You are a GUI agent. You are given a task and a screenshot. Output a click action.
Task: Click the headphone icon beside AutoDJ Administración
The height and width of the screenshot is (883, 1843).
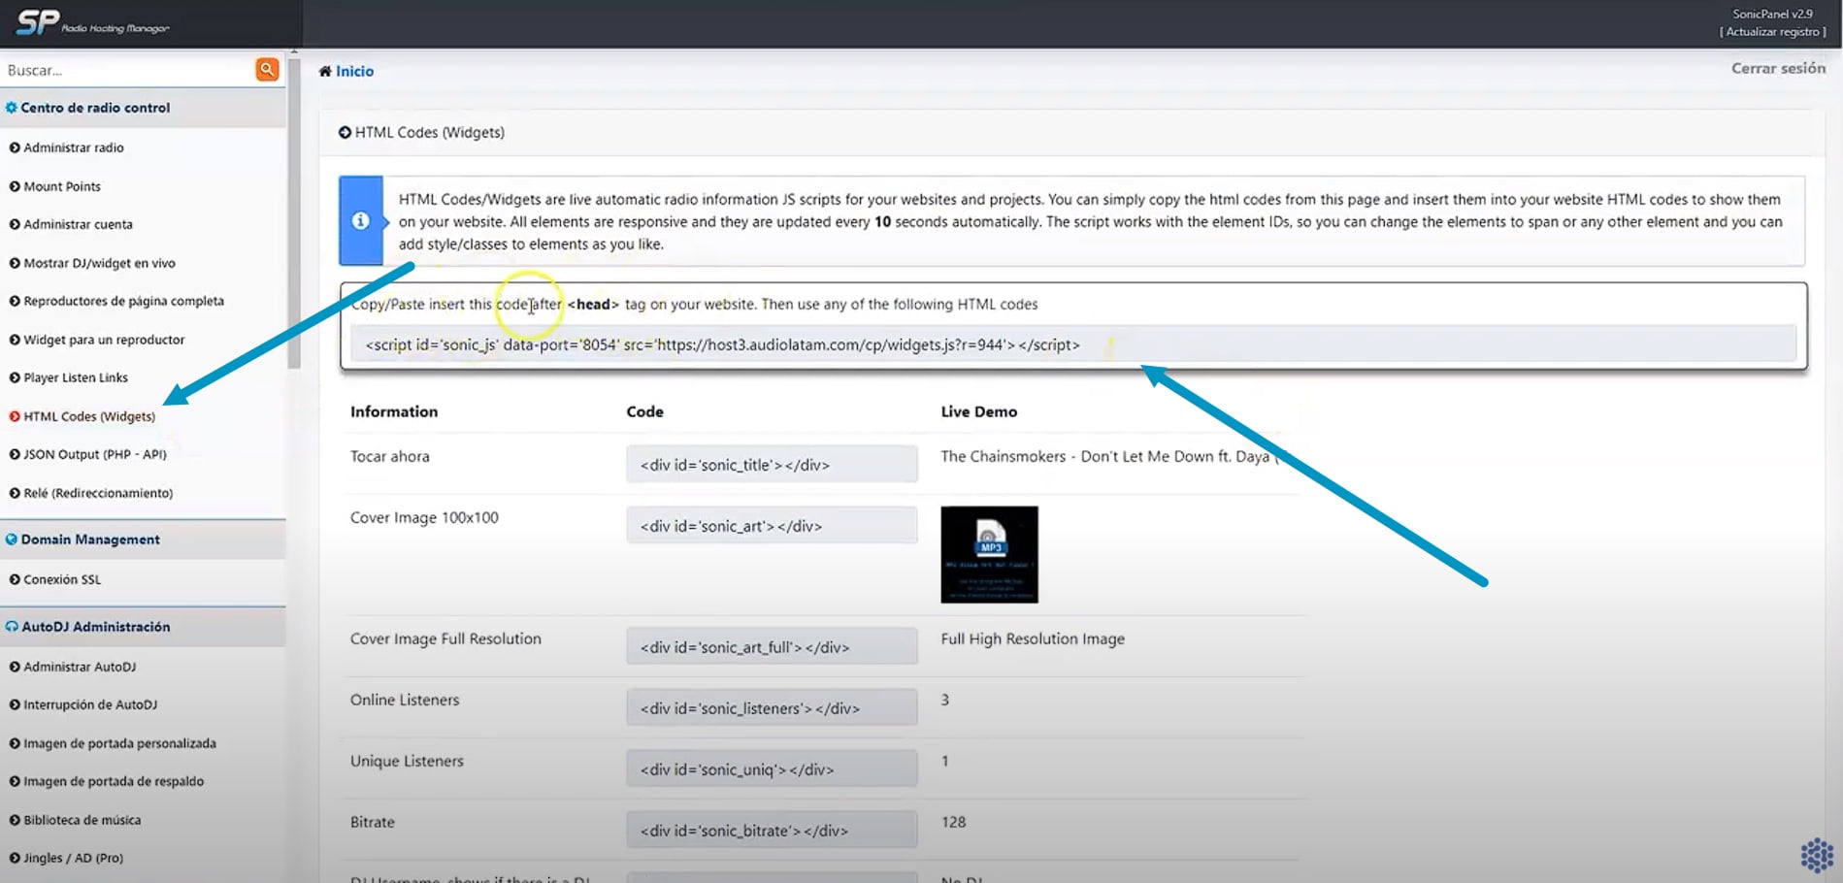(x=12, y=627)
